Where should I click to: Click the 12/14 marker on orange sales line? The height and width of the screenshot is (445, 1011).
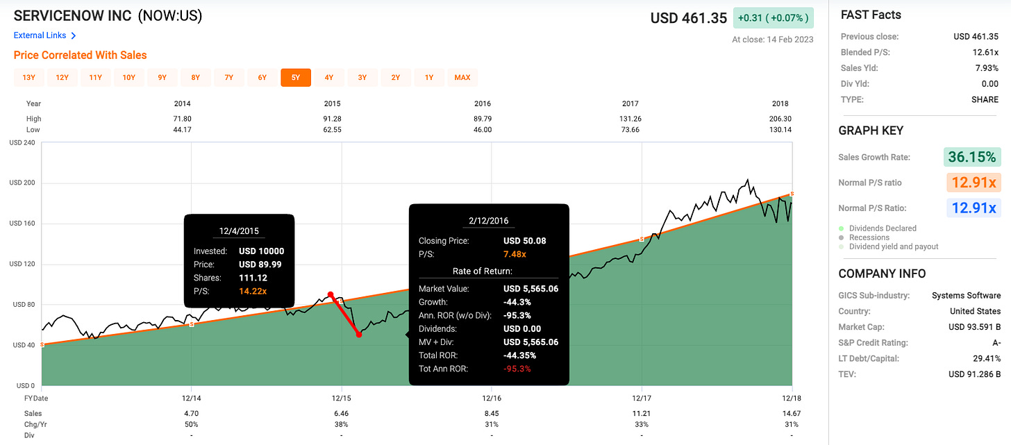[x=192, y=324]
